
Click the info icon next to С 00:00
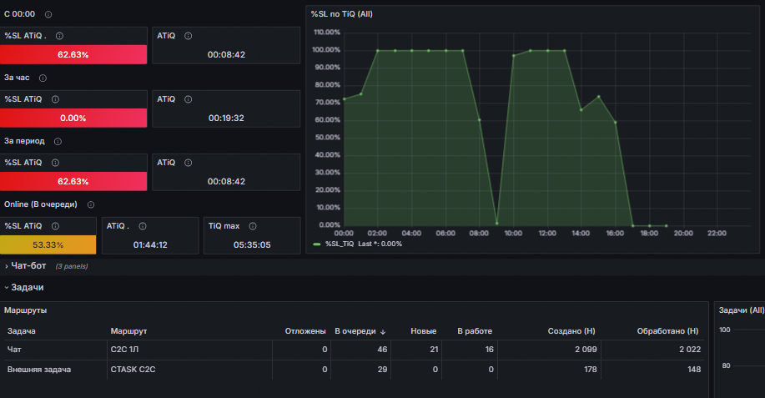tap(48, 15)
